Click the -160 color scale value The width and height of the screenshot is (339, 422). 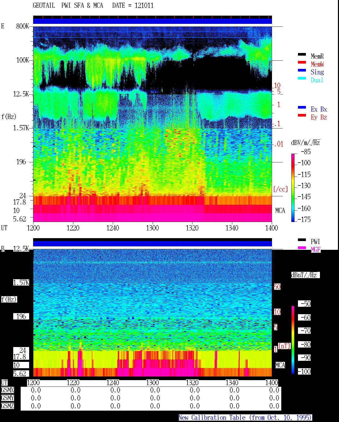[304, 208]
